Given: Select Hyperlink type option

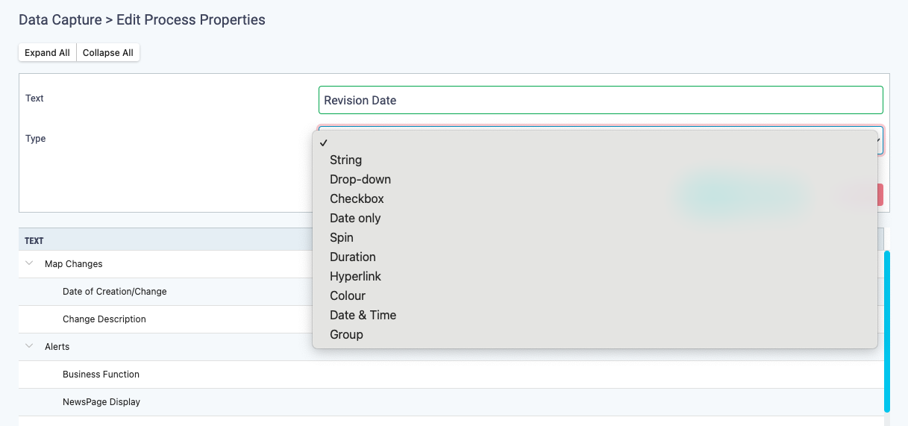Looking at the screenshot, I should pyautogui.click(x=595, y=276).
